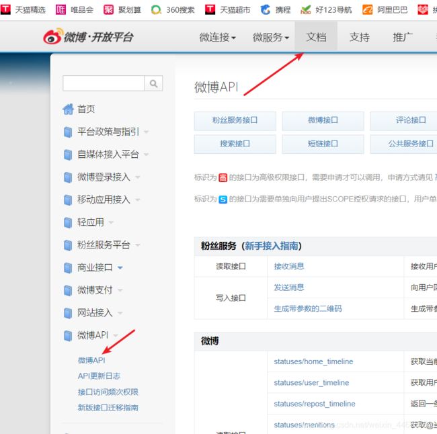Expand the 自媒体接入平台 section arrow

tap(146, 155)
